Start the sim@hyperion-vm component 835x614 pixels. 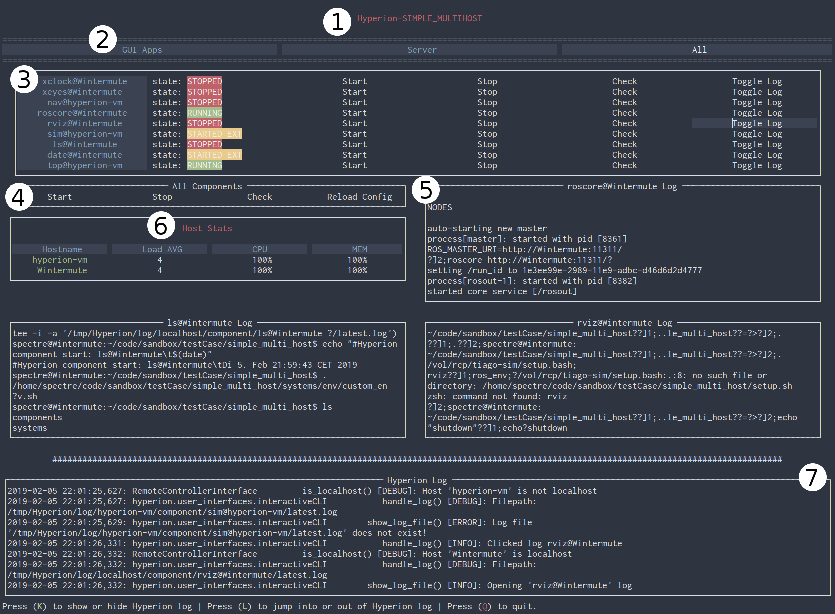[x=354, y=134]
